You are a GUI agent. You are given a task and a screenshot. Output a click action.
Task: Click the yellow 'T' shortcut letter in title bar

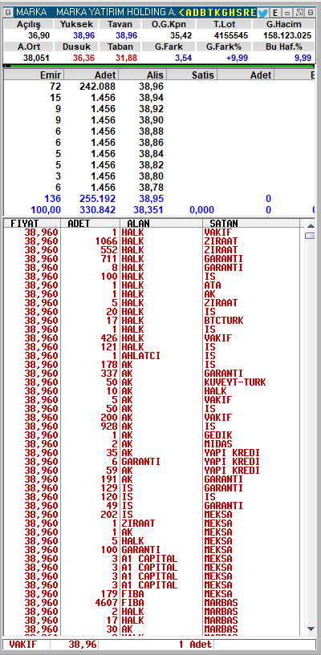(209, 13)
